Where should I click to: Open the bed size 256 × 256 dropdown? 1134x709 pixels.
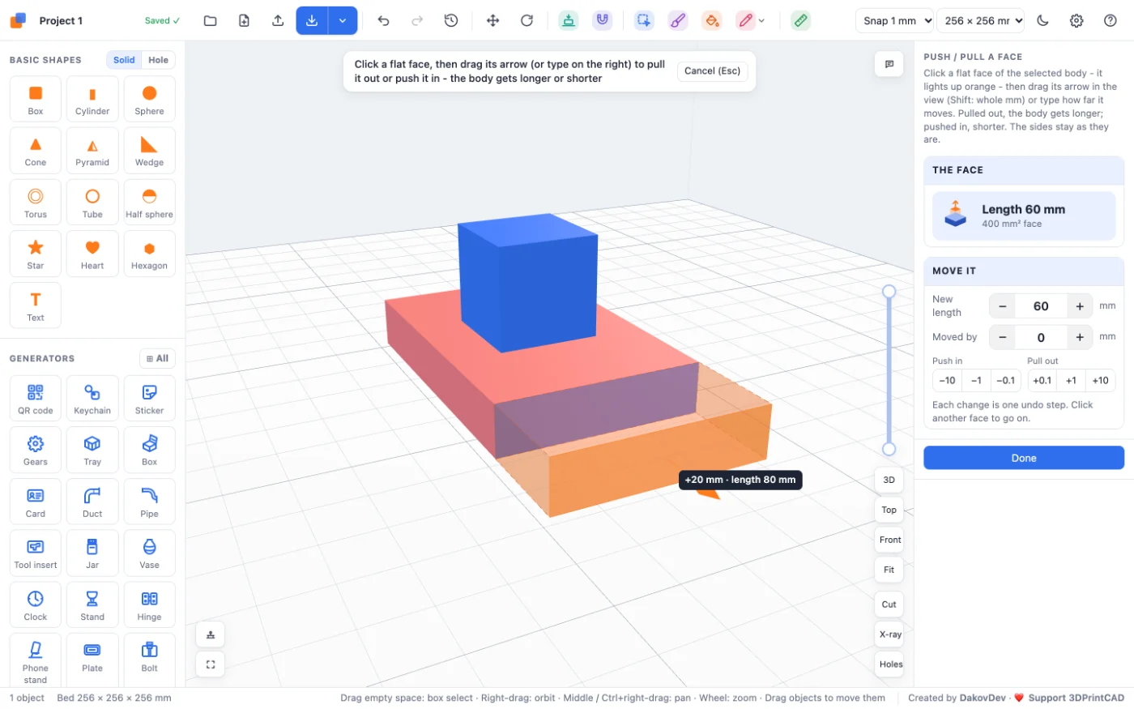981,20
